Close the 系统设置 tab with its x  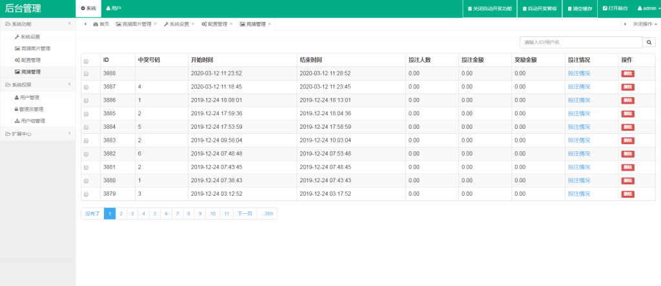point(192,24)
